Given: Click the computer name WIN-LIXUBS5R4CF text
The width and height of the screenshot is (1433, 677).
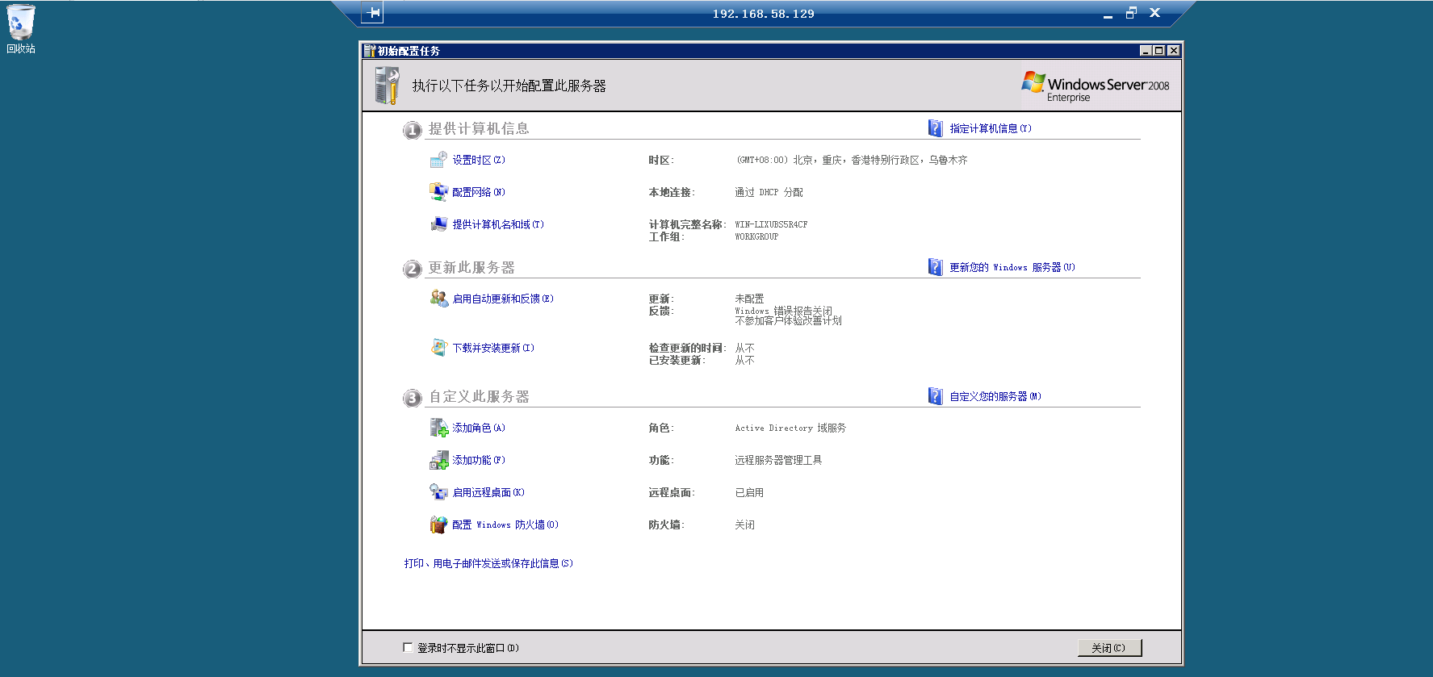Looking at the screenshot, I should tap(771, 224).
